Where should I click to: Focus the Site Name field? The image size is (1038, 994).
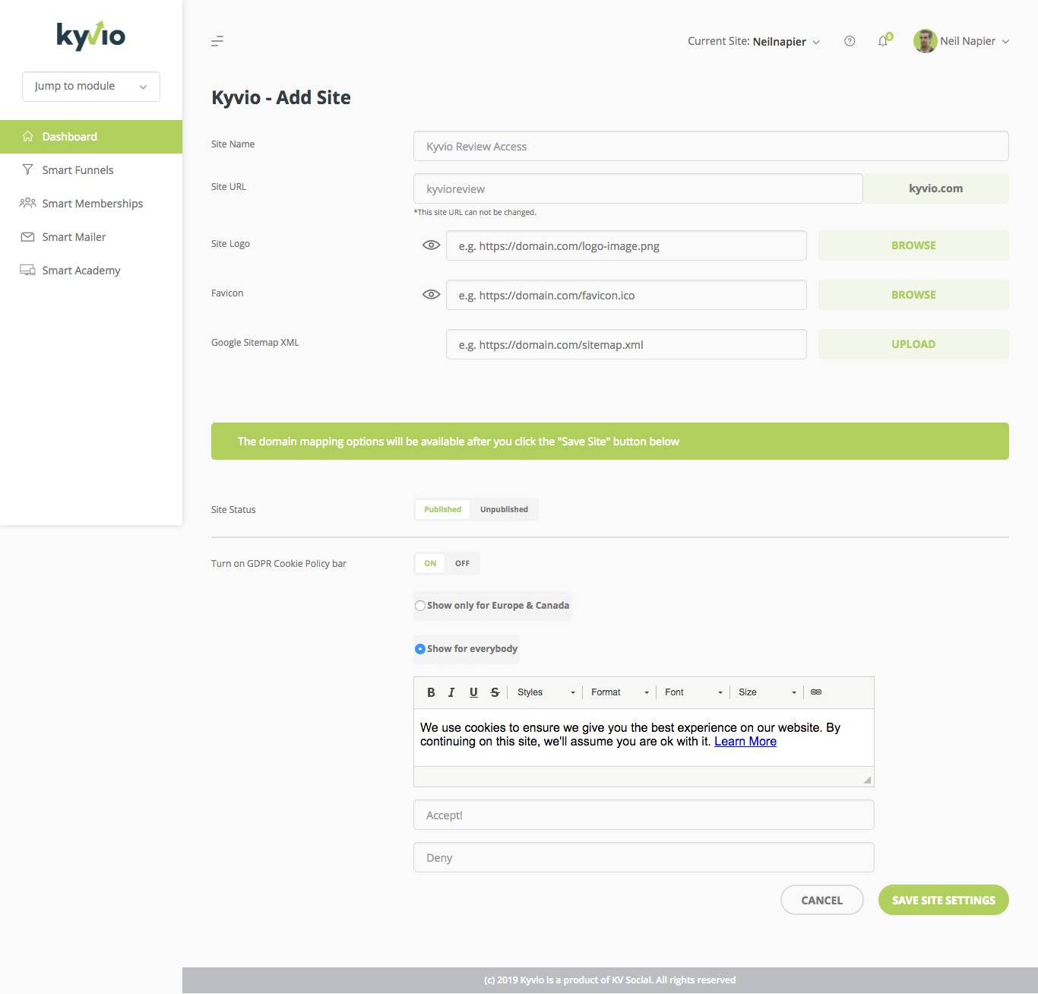711,146
